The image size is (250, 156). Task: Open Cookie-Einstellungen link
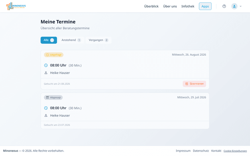[235, 151]
